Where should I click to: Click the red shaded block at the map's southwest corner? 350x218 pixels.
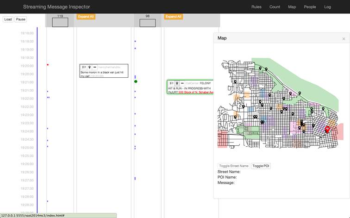222,139
